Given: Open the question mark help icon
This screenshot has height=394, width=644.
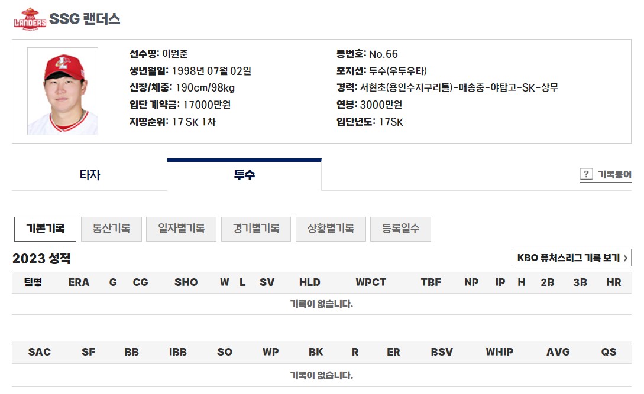Looking at the screenshot, I should coord(585,174).
